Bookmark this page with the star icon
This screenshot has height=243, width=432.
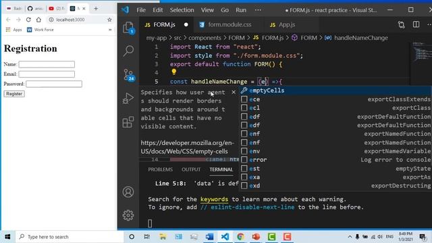point(109,20)
